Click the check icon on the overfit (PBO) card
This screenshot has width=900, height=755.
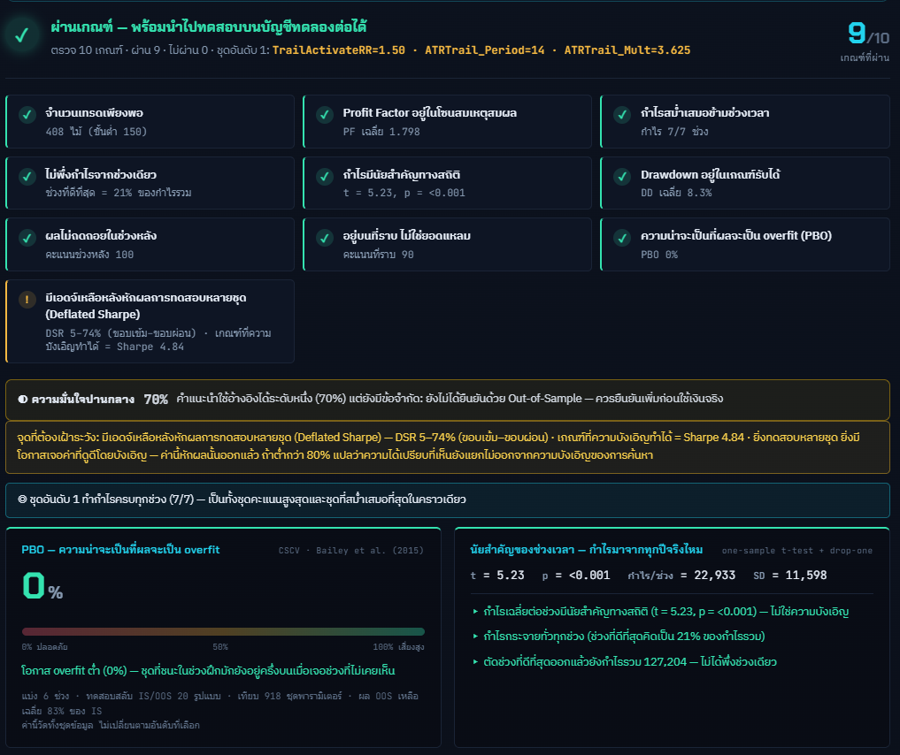622,238
